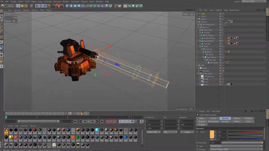
Task: Open the Shadow type dropdown
Action: click(236, 149)
